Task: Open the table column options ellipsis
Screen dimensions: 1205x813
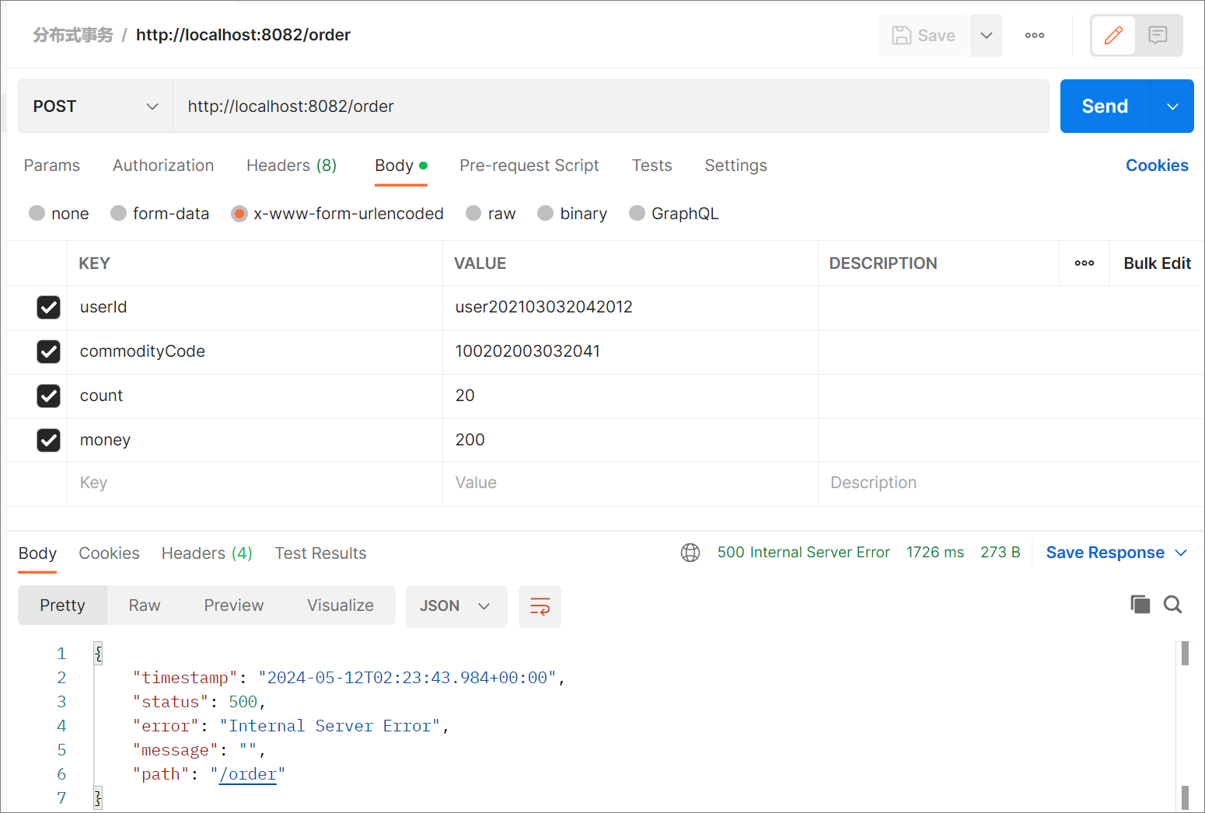Action: pos(1084,263)
